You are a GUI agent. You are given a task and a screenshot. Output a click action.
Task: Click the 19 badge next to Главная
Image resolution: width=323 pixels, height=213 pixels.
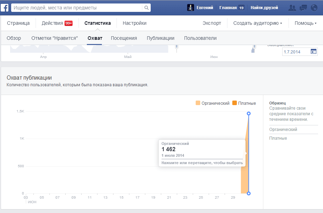point(241,8)
